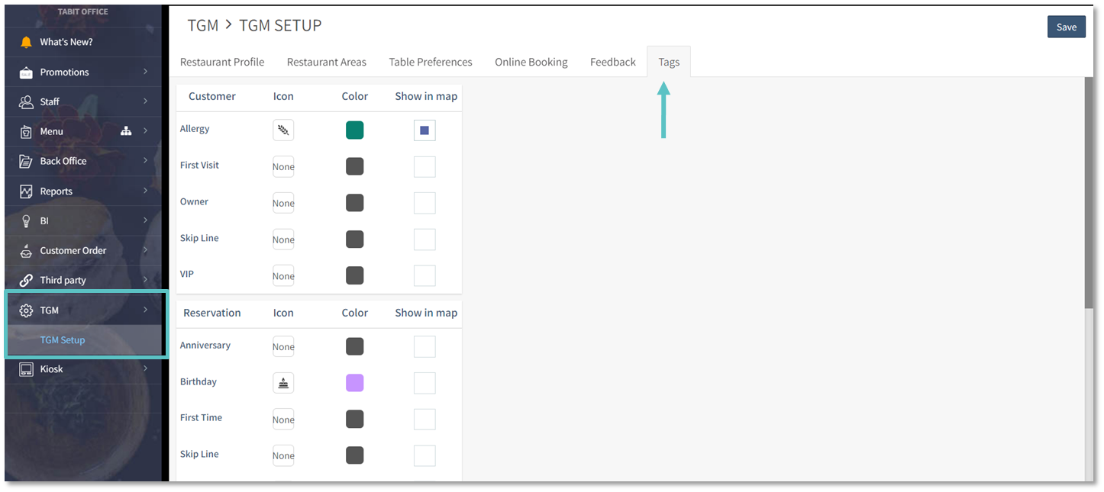Expand the Customer Order menu chevron
This screenshot has height=492, width=1104.
pyautogui.click(x=145, y=250)
